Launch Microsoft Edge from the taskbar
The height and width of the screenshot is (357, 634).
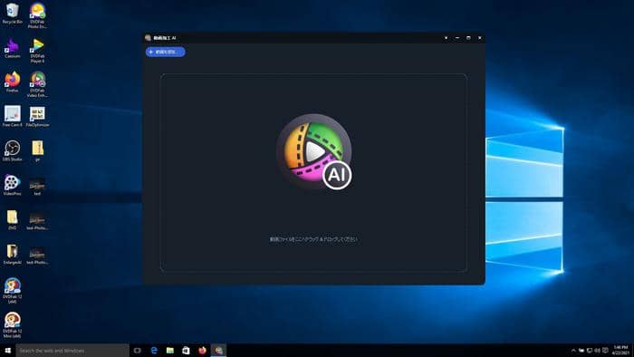(x=154, y=350)
